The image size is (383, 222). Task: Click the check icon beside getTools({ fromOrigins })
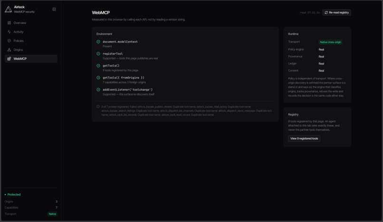click(98, 77)
